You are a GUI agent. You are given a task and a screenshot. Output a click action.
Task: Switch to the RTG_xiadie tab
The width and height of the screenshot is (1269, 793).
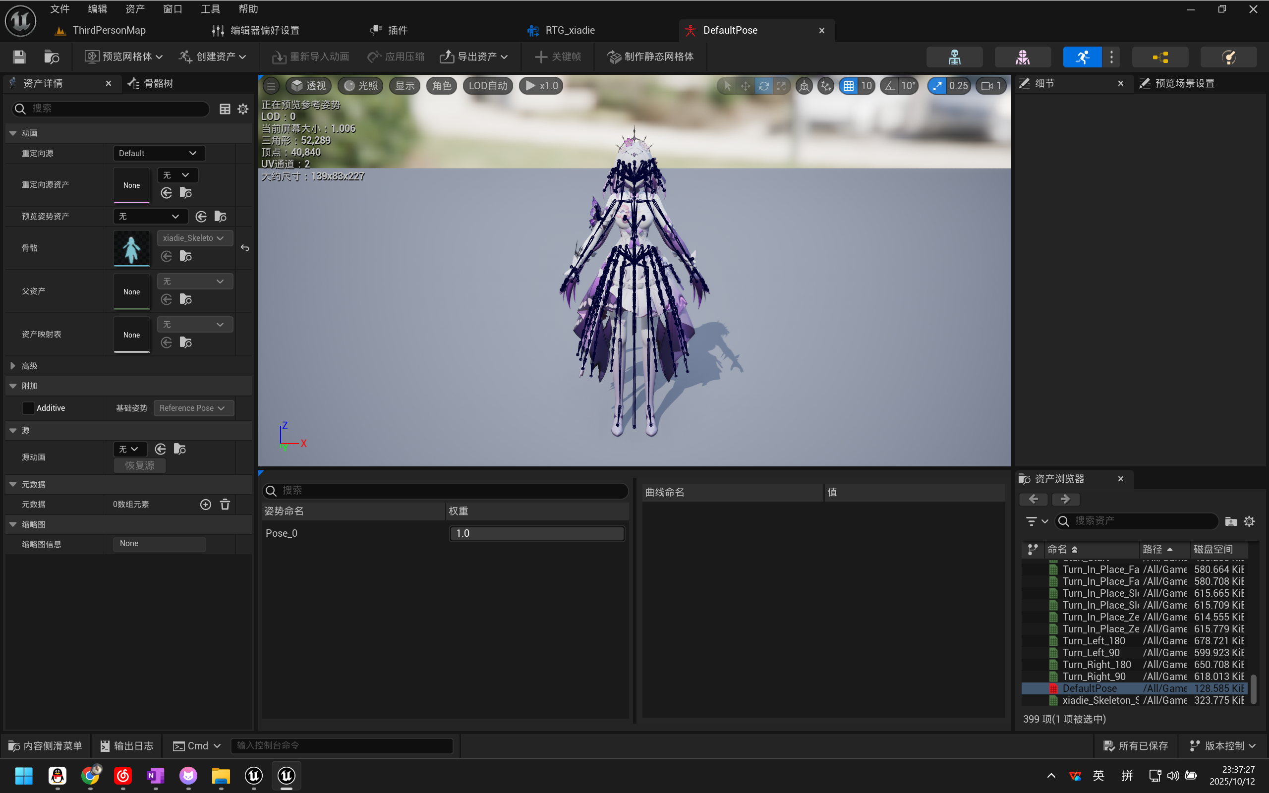pos(570,30)
